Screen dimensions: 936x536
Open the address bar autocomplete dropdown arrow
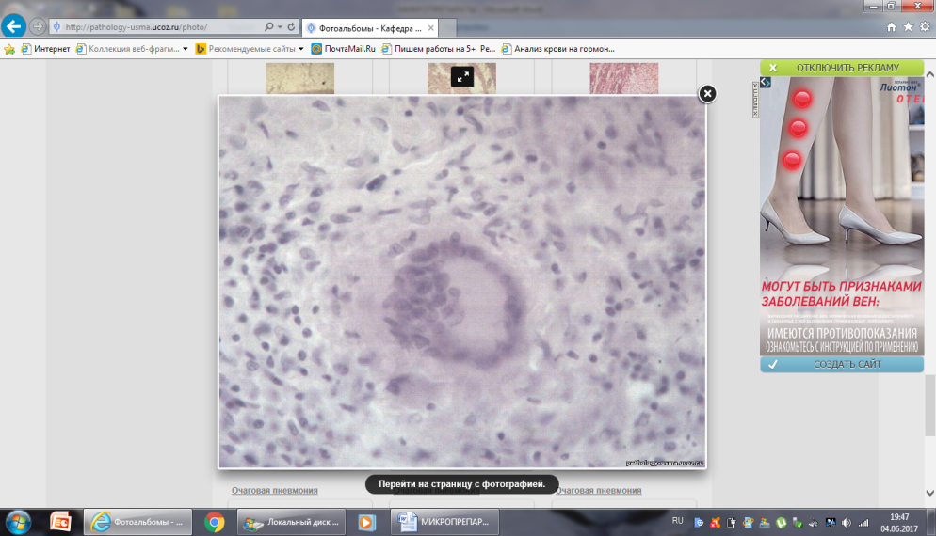(x=280, y=27)
